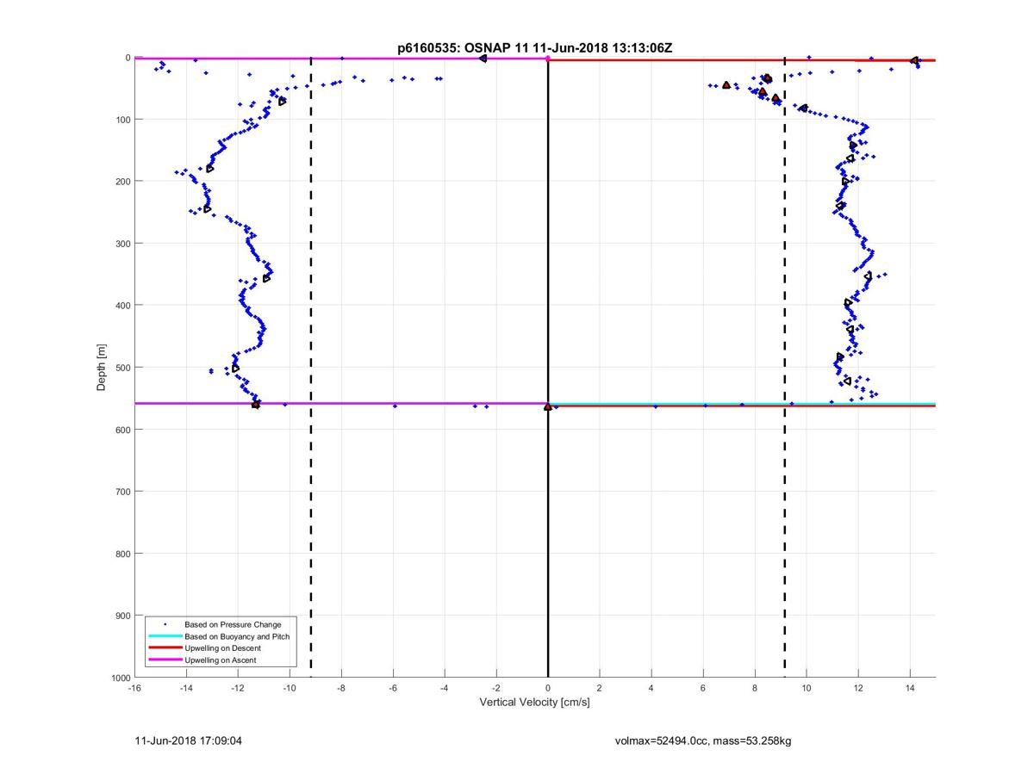Select legend entry 'Based on Buoyancy and Pitch'

pos(237,636)
